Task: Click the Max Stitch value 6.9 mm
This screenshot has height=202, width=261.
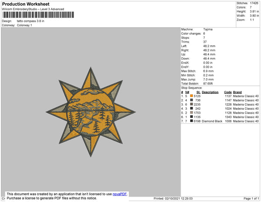Action: [208, 71]
